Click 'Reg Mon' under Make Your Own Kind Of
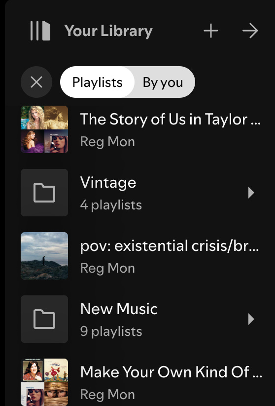This screenshot has height=406, width=275. tap(107, 395)
